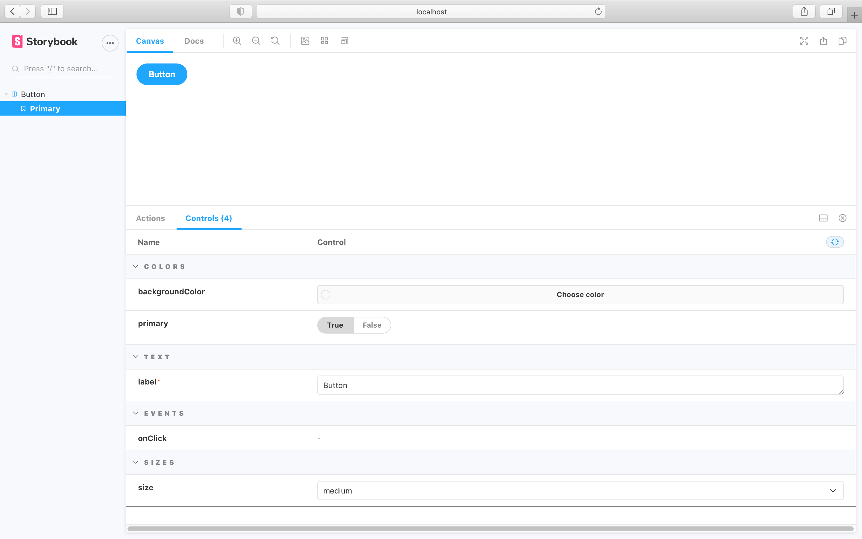Switch to the Actions tab
This screenshot has width=862, height=539.
click(x=151, y=218)
